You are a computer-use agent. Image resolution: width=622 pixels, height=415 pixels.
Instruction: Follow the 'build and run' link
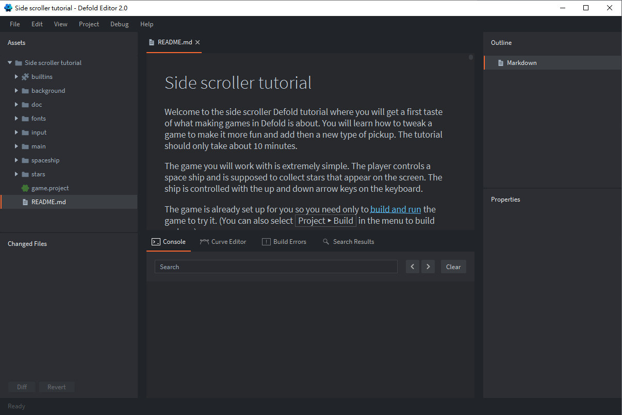pyautogui.click(x=396, y=209)
